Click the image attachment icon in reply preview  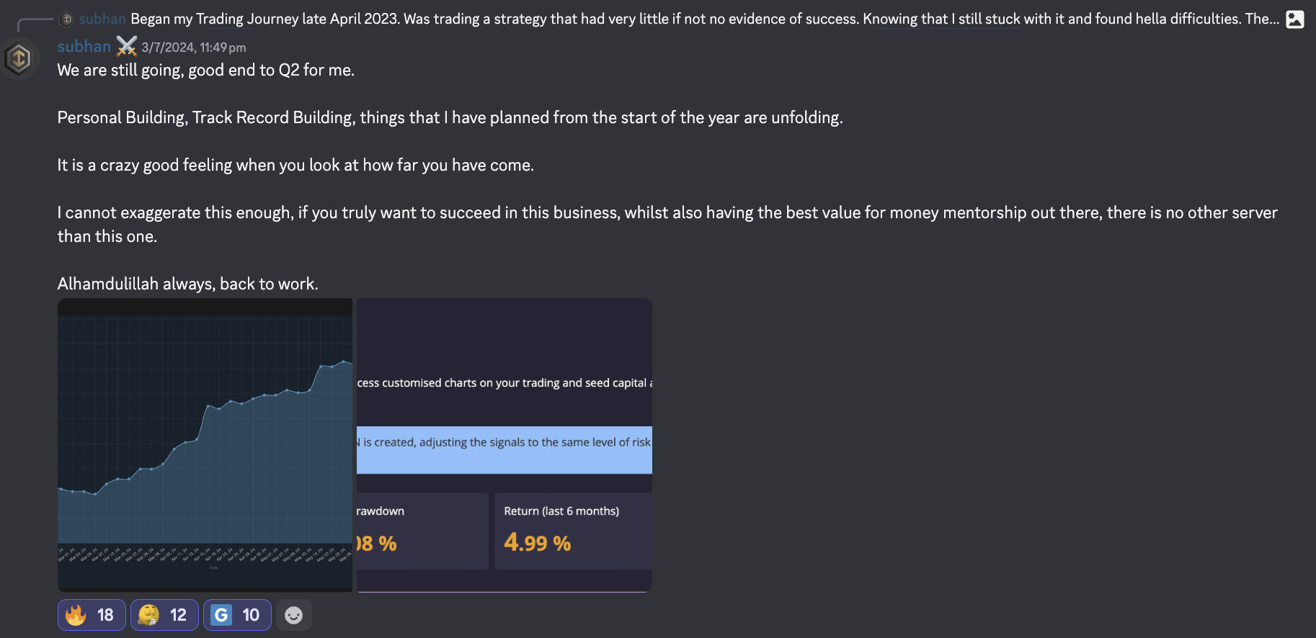tap(1295, 19)
